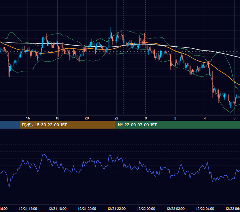Click the '4' hour label on price chart axis
This screenshot has height=212, width=240.
click(205, 118)
